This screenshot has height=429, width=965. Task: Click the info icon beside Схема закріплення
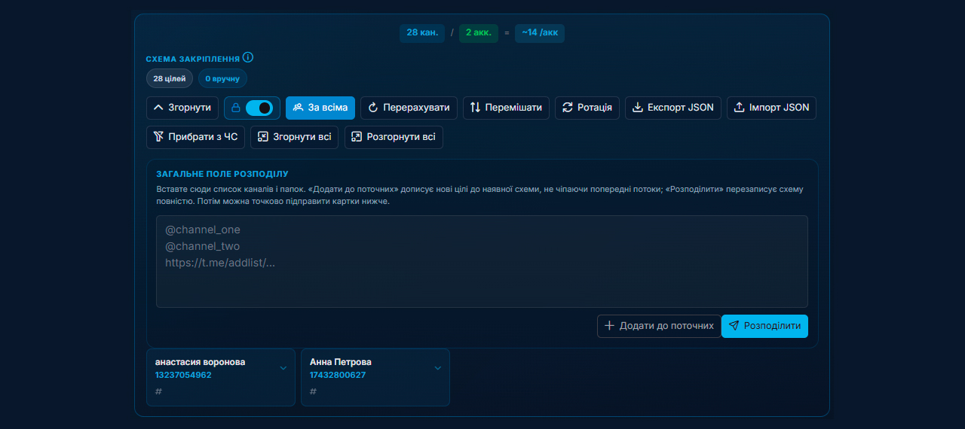pyautogui.click(x=248, y=57)
